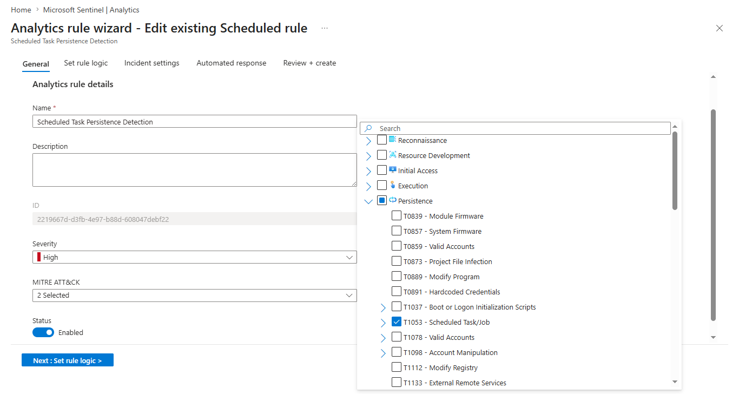The height and width of the screenshot is (394, 739).
Task: Expand T1053 Scheduled Task/Job sub-techniques
Action: [383, 323]
